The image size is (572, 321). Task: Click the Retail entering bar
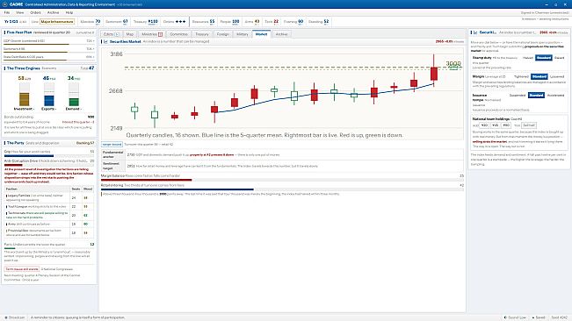coord(282,189)
